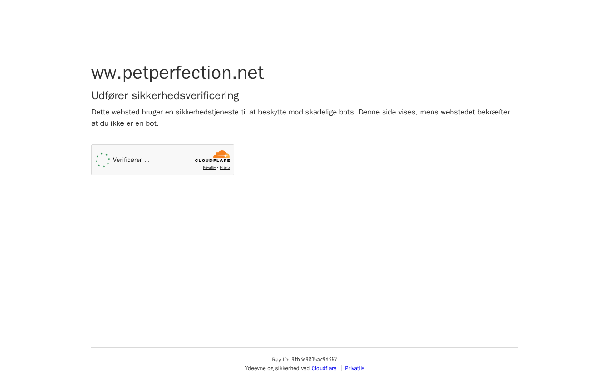Click the empty middle area of the verification widget
Screen dimensions: 609x380
coord(172,160)
